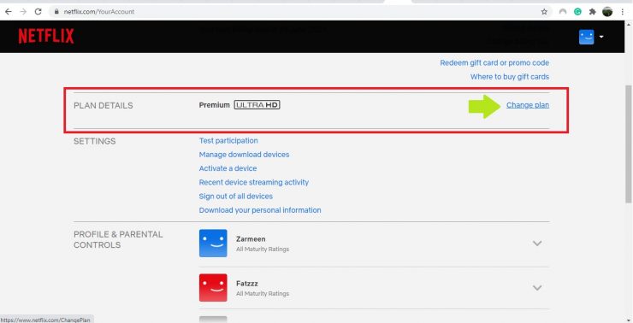Click the padlock icon in address bar
The height and width of the screenshot is (323, 633).
click(56, 12)
